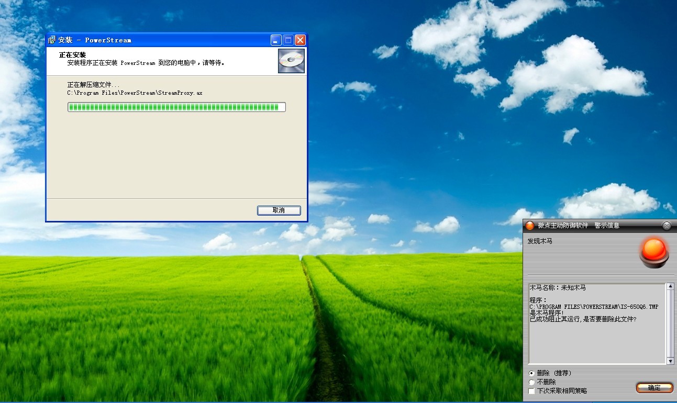Minimize the PowerStream installer window
The image size is (677, 403).
click(x=276, y=40)
